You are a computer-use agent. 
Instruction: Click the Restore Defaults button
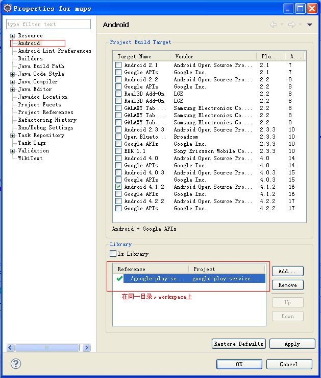pos(238,344)
